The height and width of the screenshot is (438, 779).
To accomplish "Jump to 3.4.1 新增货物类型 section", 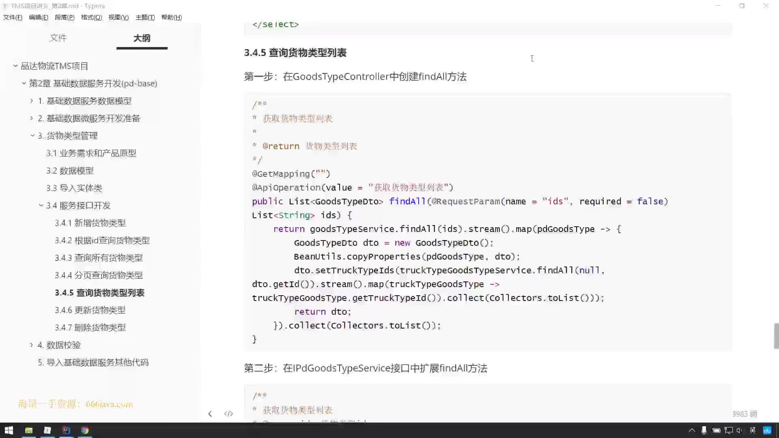I will click(90, 223).
